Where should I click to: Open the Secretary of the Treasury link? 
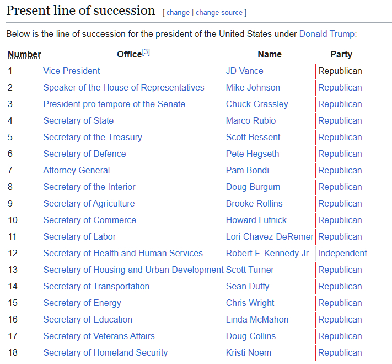93,137
